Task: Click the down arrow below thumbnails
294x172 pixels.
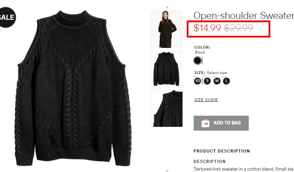Action: (x=167, y=171)
